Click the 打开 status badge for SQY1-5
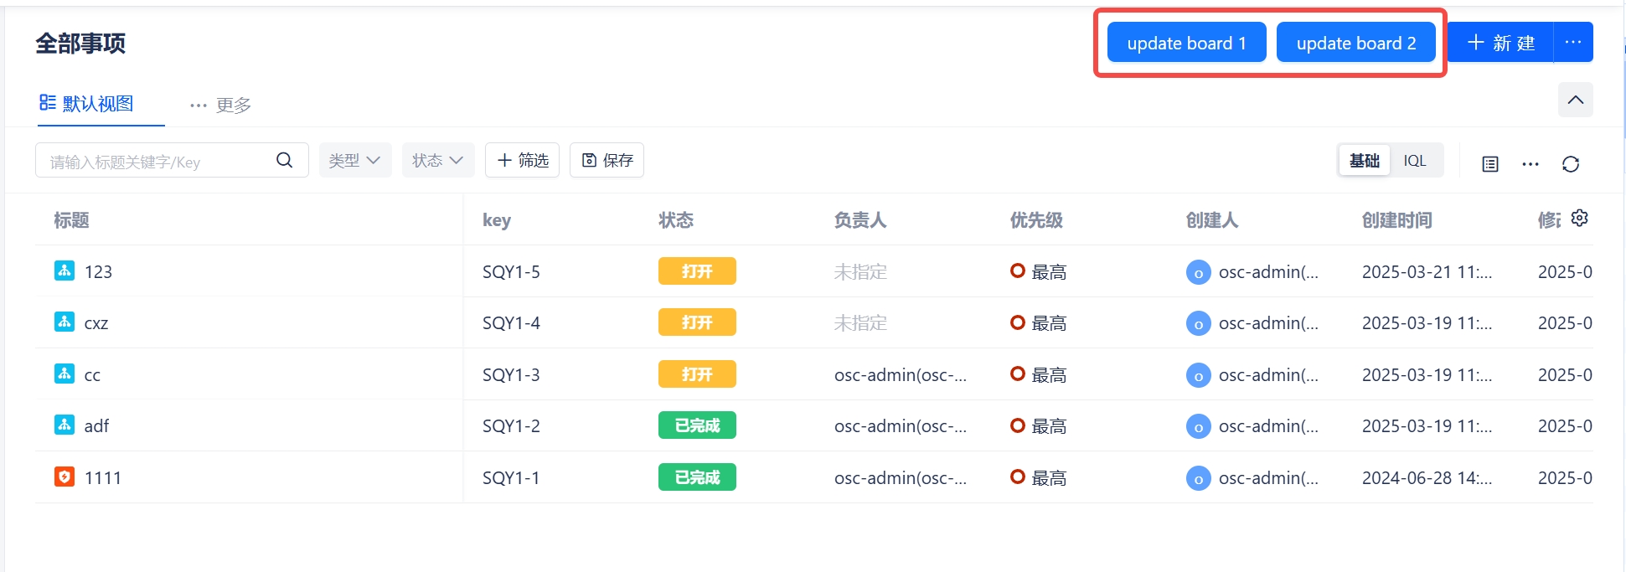This screenshot has width=1626, height=572. point(696,271)
